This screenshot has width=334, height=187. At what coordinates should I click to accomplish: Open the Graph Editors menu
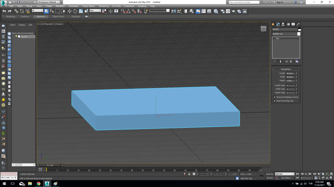tap(89, 6)
